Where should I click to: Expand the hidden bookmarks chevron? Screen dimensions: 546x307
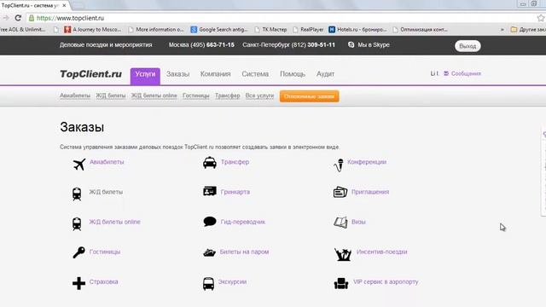[502, 30]
